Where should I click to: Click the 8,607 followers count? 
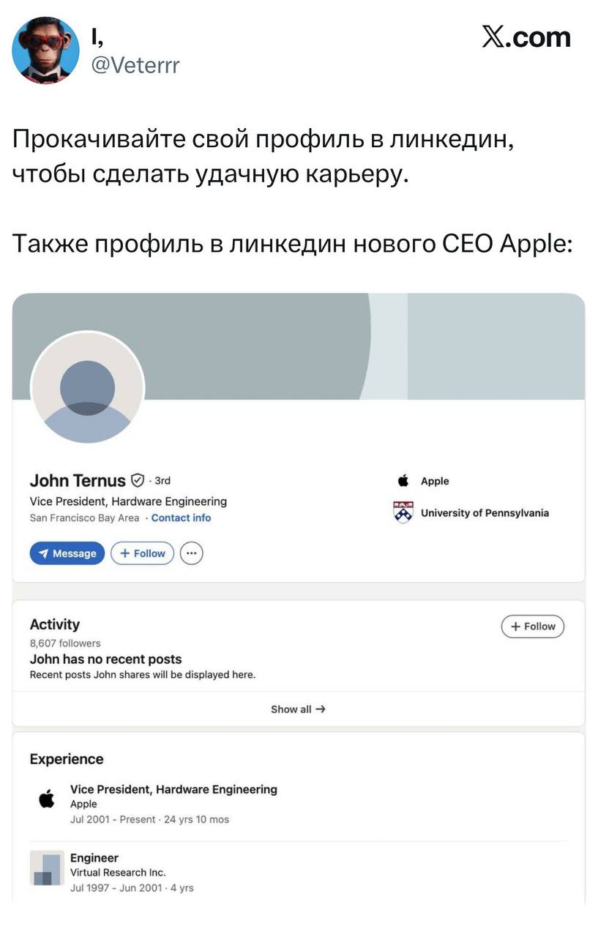65,643
